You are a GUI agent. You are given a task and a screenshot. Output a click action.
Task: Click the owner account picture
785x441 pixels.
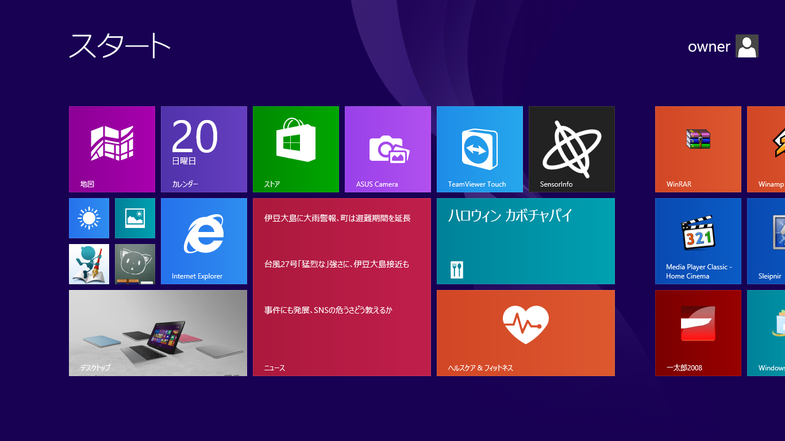coord(747,46)
